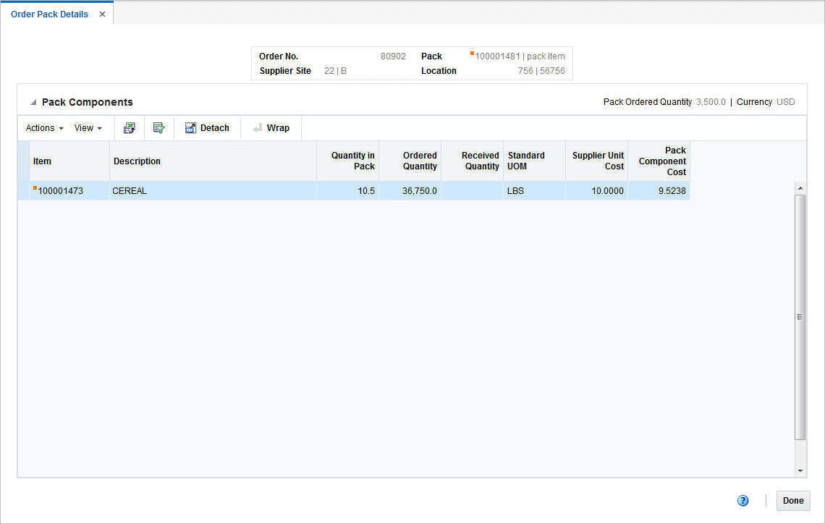The image size is (825, 524).
Task: Click the Quantity in Pack column header
Action: tap(348, 161)
